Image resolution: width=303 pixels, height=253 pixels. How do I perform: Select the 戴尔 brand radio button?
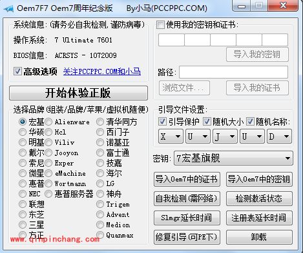tap(23, 153)
